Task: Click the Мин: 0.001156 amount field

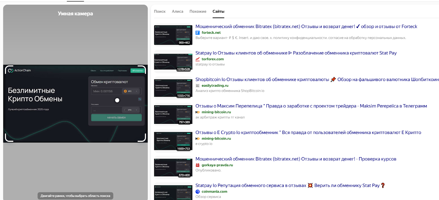Action: pyautogui.click(x=106, y=91)
